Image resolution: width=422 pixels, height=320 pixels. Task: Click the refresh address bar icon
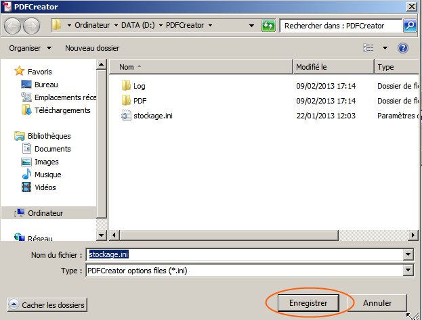(269, 26)
